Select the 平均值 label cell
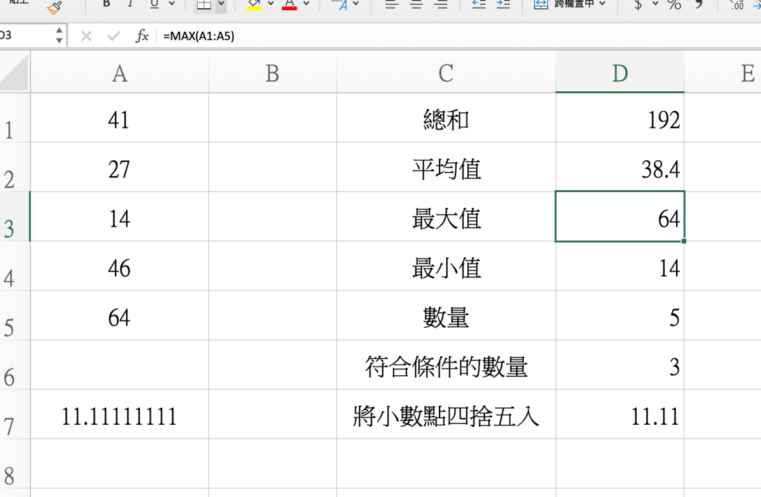 446,167
